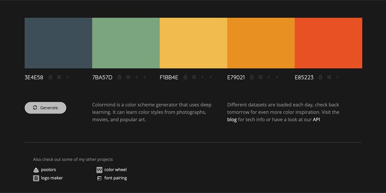Move 7BA57D color left
This screenshot has width=386, height=193.
tap(136, 77)
